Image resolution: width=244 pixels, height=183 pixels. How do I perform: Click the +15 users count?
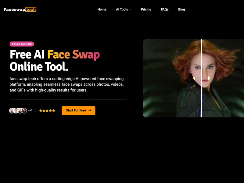click(x=30, y=110)
